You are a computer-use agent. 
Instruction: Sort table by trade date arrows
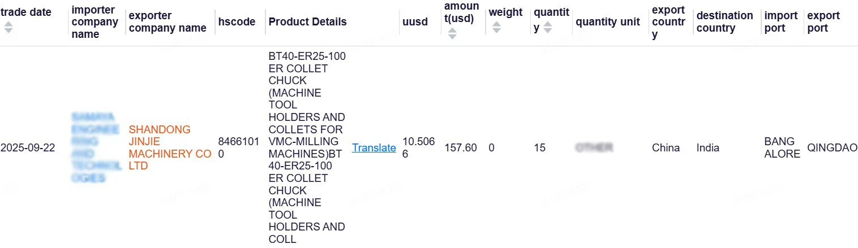tap(8, 27)
